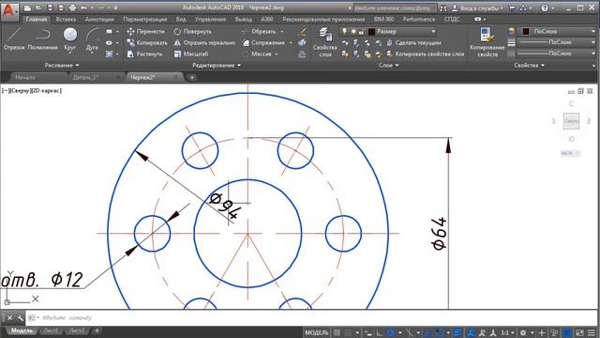Use the Масштаб scale tool
This screenshot has width=600, height=338.
coord(191,54)
